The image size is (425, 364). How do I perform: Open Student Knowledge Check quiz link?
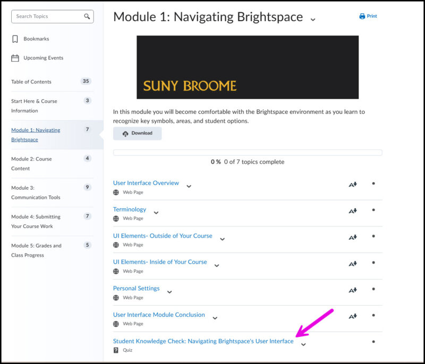(x=203, y=341)
